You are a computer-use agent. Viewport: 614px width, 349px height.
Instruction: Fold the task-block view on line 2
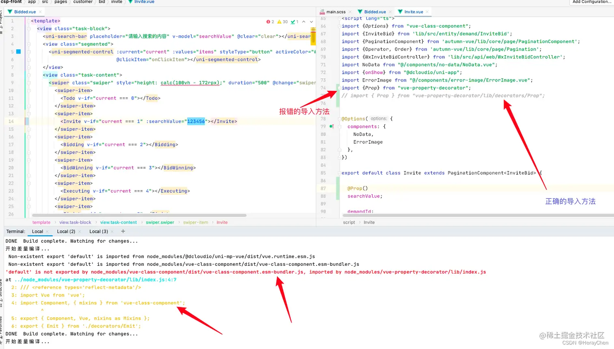pos(29,28)
